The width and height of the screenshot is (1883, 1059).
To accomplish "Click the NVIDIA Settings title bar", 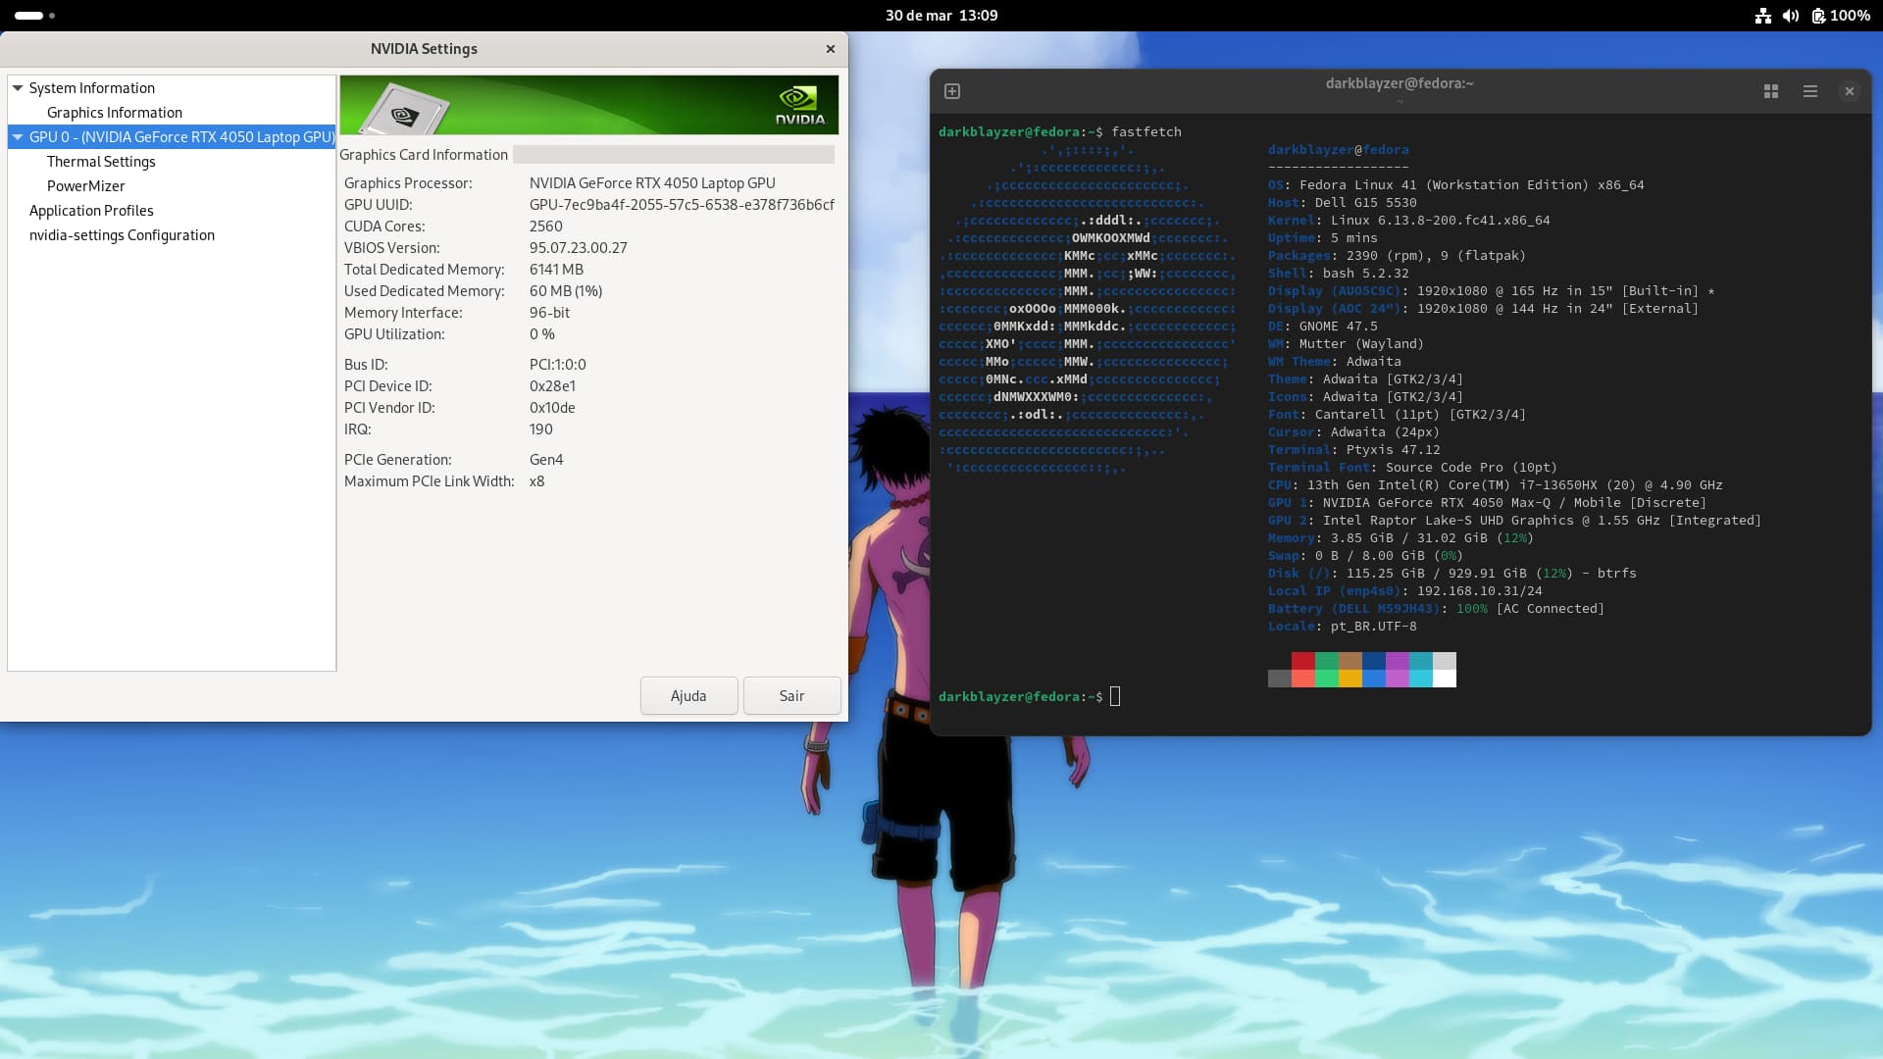I will pos(424,49).
